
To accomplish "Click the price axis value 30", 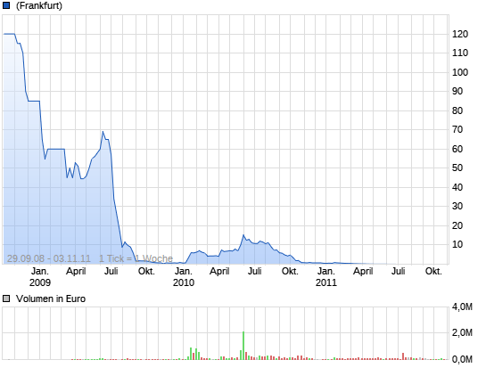I will (457, 206).
